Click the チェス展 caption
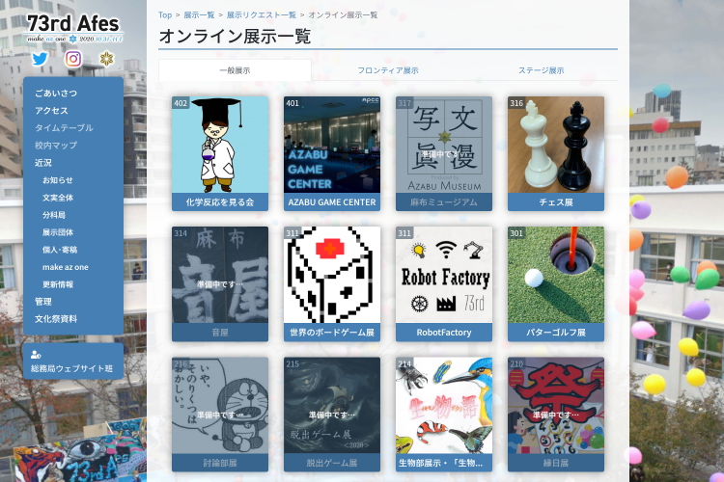This screenshot has height=482, width=724. (x=556, y=202)
